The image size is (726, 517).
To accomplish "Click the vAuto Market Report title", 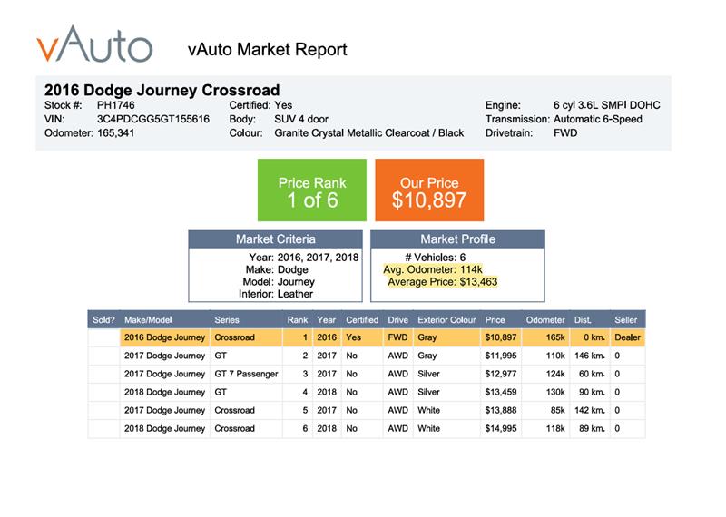I will tap(267, 49).
